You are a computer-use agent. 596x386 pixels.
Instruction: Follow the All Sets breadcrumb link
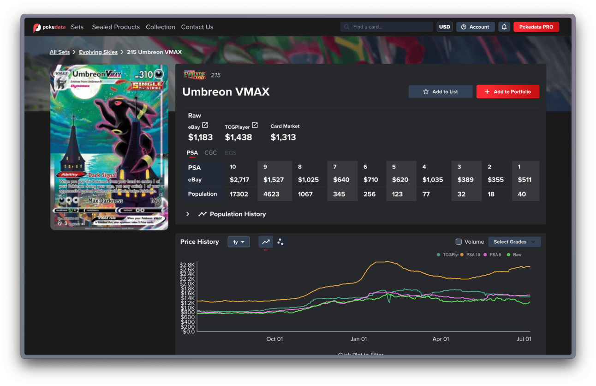point(60,52)
